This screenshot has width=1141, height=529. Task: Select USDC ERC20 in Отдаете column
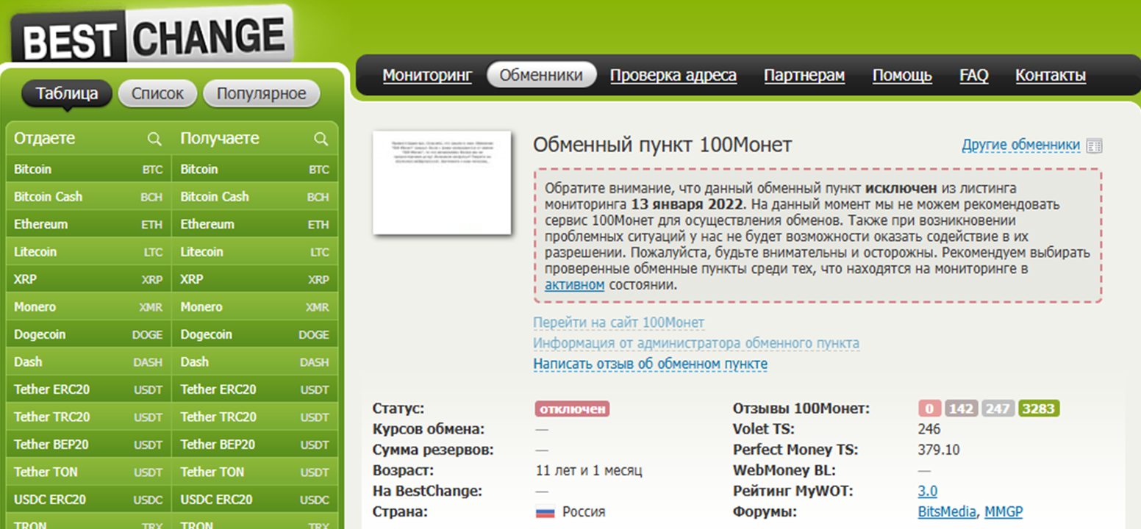pos(88,500)
